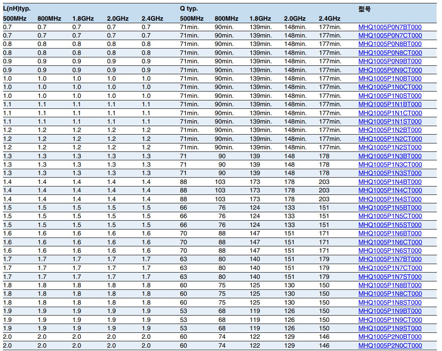
Task: Follow the MHQ1005P1N8BT000 link
Action: tap(390, 285)
